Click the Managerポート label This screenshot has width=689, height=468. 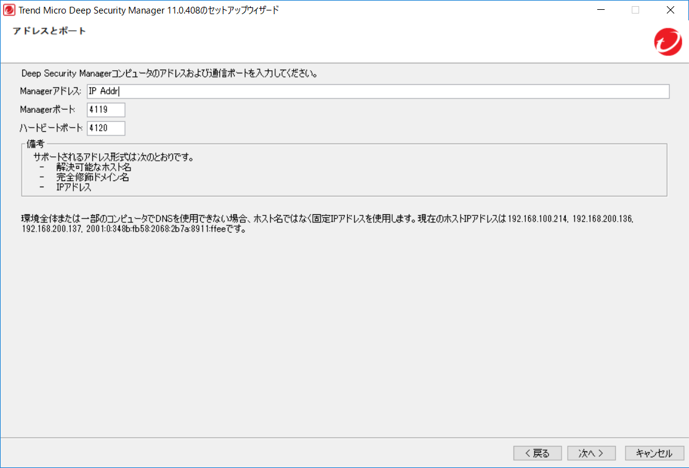coord(47,110)
